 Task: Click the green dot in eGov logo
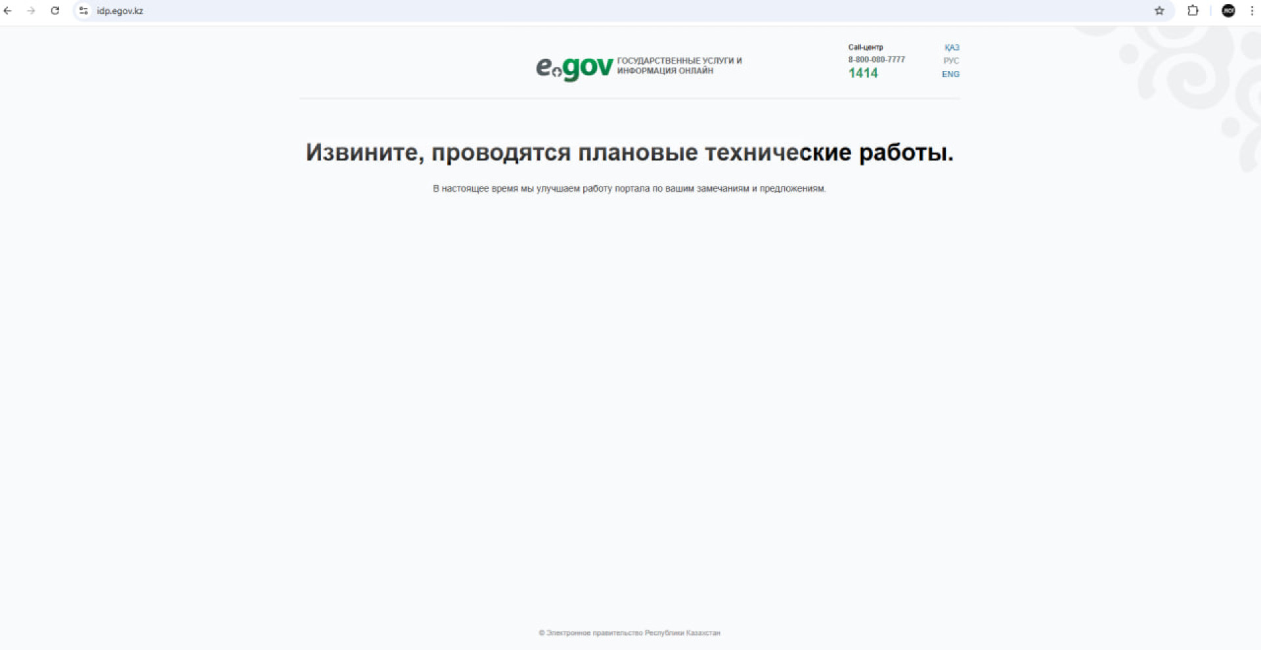[556, 73]
